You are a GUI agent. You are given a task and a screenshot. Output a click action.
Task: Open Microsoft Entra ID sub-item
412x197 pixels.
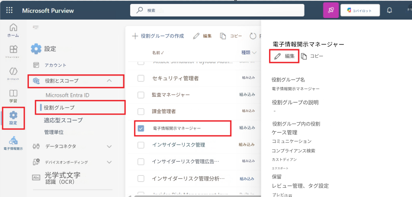pos(67,95)
